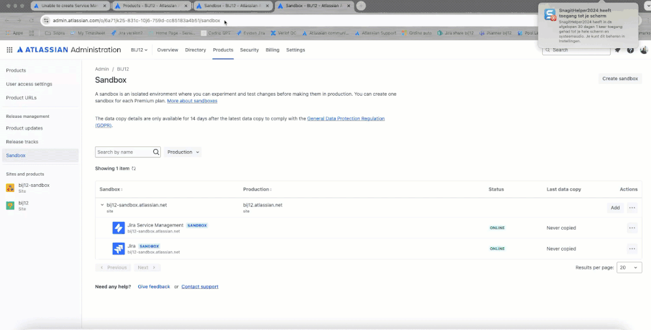Switch to the Products tab
This screenshot has width=651, height=330.
(223, 49)
